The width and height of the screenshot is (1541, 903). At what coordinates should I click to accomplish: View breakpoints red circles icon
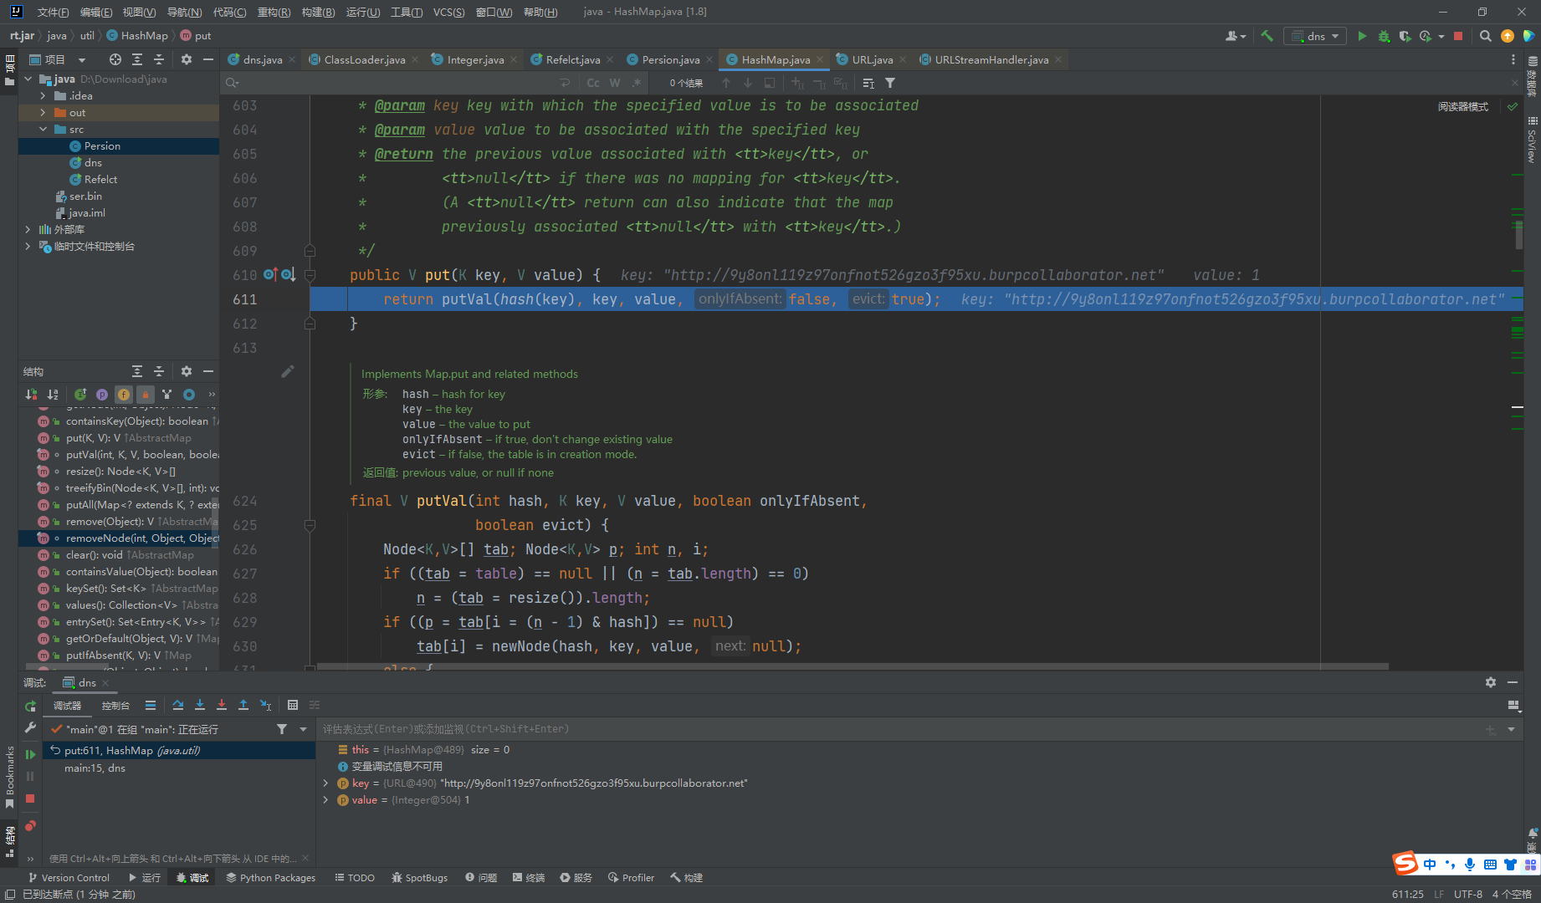[30, 826]
